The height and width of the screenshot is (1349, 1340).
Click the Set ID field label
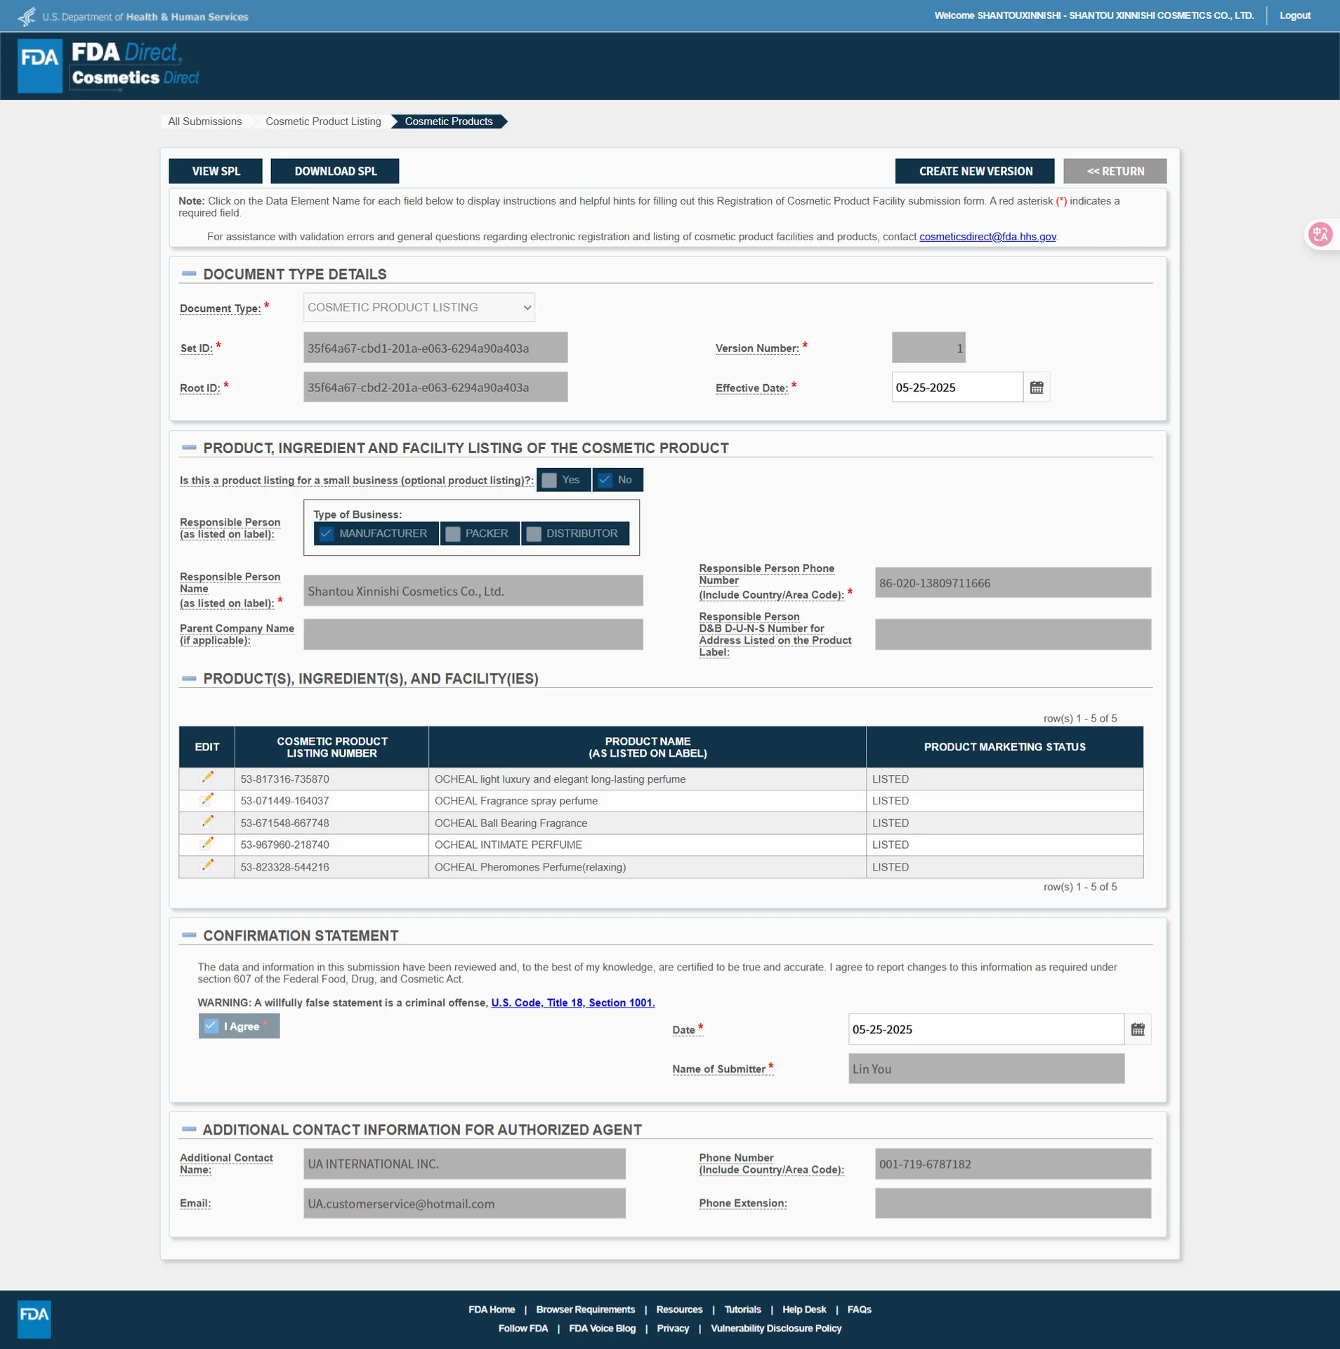pyautogui.click(x=196, y=348)
